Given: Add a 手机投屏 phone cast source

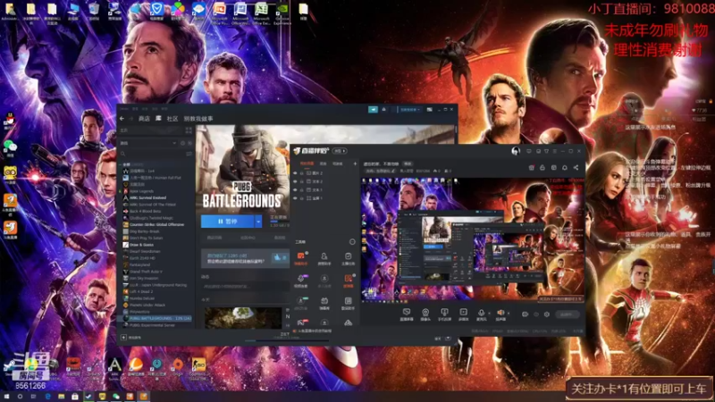Looking at the screenshot, I should click(x=444, y=314).
